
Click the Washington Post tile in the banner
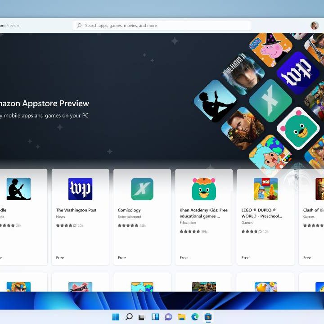[298, 73]
